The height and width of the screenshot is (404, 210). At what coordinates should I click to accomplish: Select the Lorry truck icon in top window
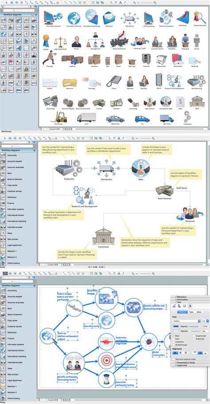point(86,117)
